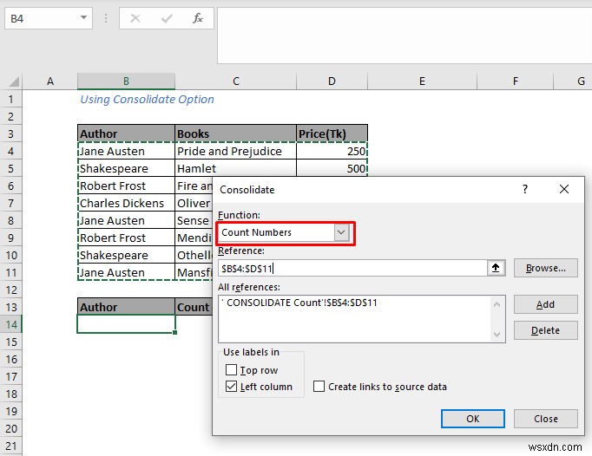Select row 20 header

(10, 428)
